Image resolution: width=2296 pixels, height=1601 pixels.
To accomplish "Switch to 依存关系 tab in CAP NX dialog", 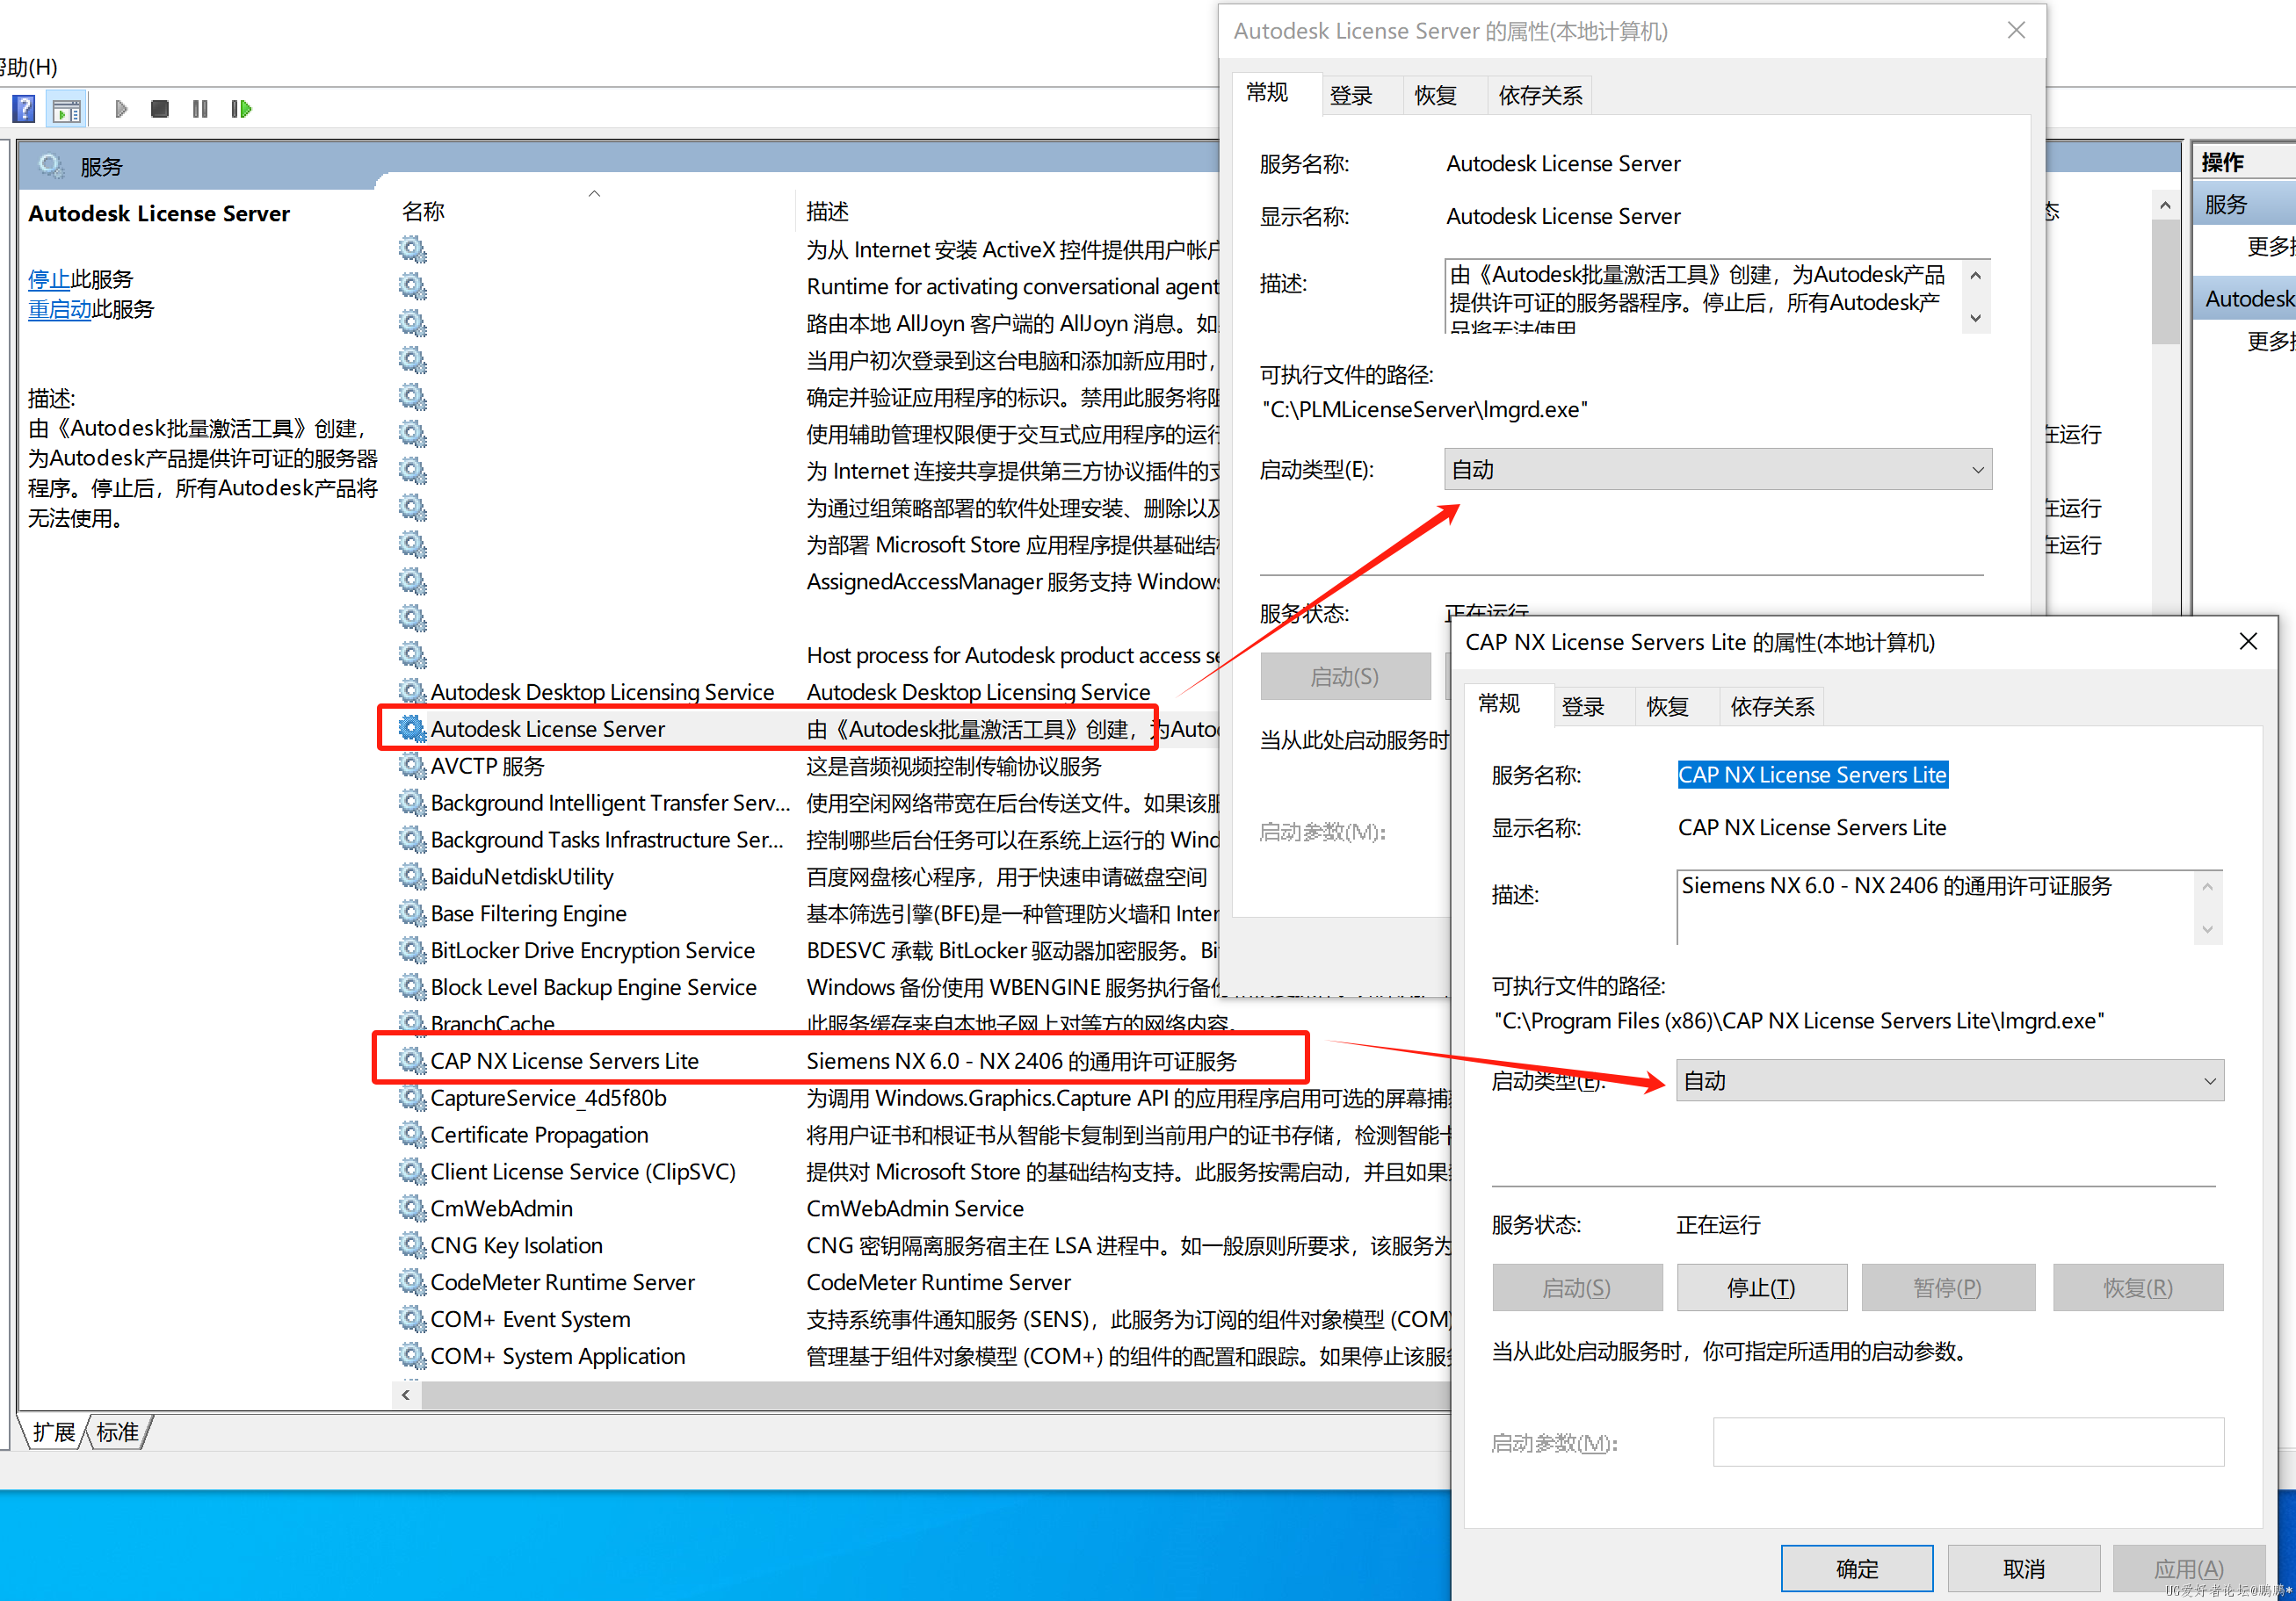I will point(1772,707).
